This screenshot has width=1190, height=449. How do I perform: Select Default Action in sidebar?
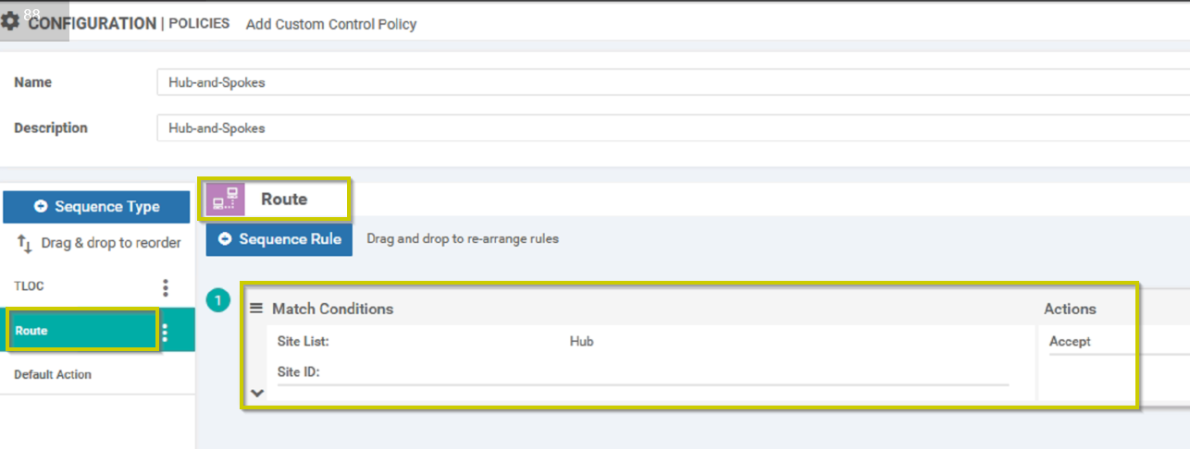pyautogui.click(x=53, y=375)
